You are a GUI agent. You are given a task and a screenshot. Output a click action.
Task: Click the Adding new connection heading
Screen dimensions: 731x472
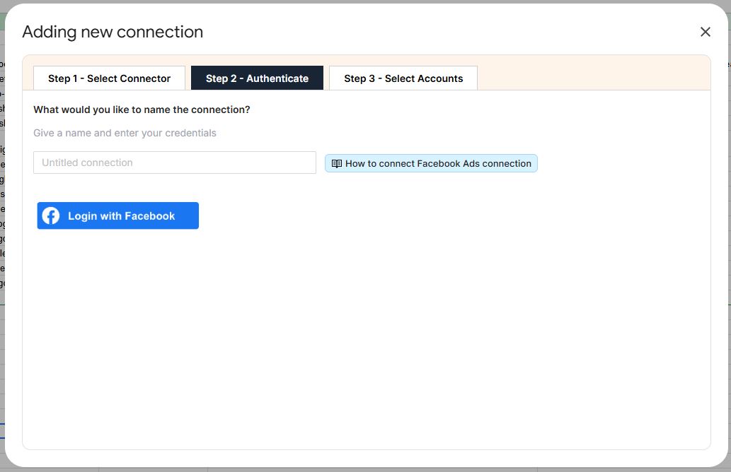point(113,32)
